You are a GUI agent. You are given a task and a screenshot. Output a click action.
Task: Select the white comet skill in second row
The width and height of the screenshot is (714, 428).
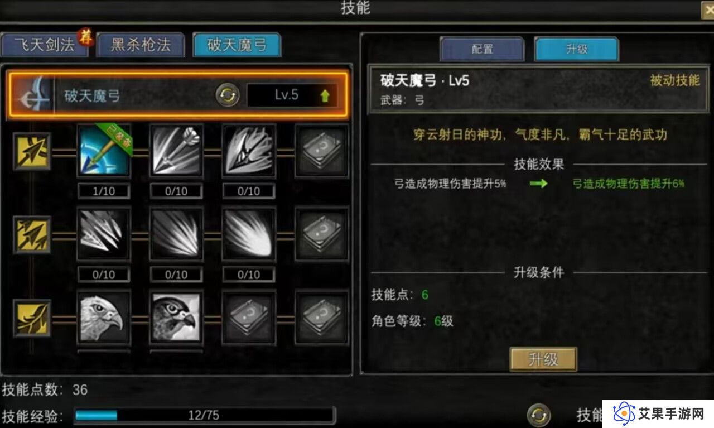tap(249, 234)
